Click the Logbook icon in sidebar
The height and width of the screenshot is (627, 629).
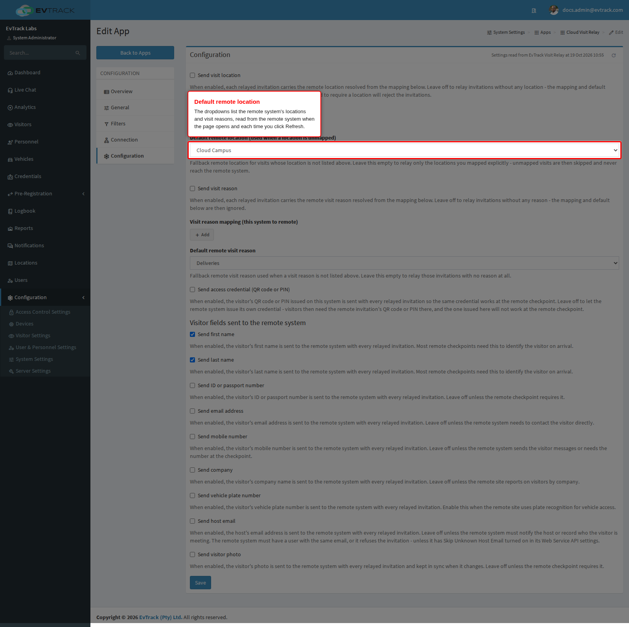[x=10, y=211]
